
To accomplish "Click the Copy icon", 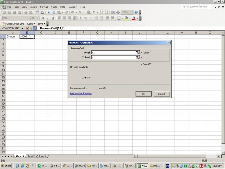I will click(x=54, y=13).
